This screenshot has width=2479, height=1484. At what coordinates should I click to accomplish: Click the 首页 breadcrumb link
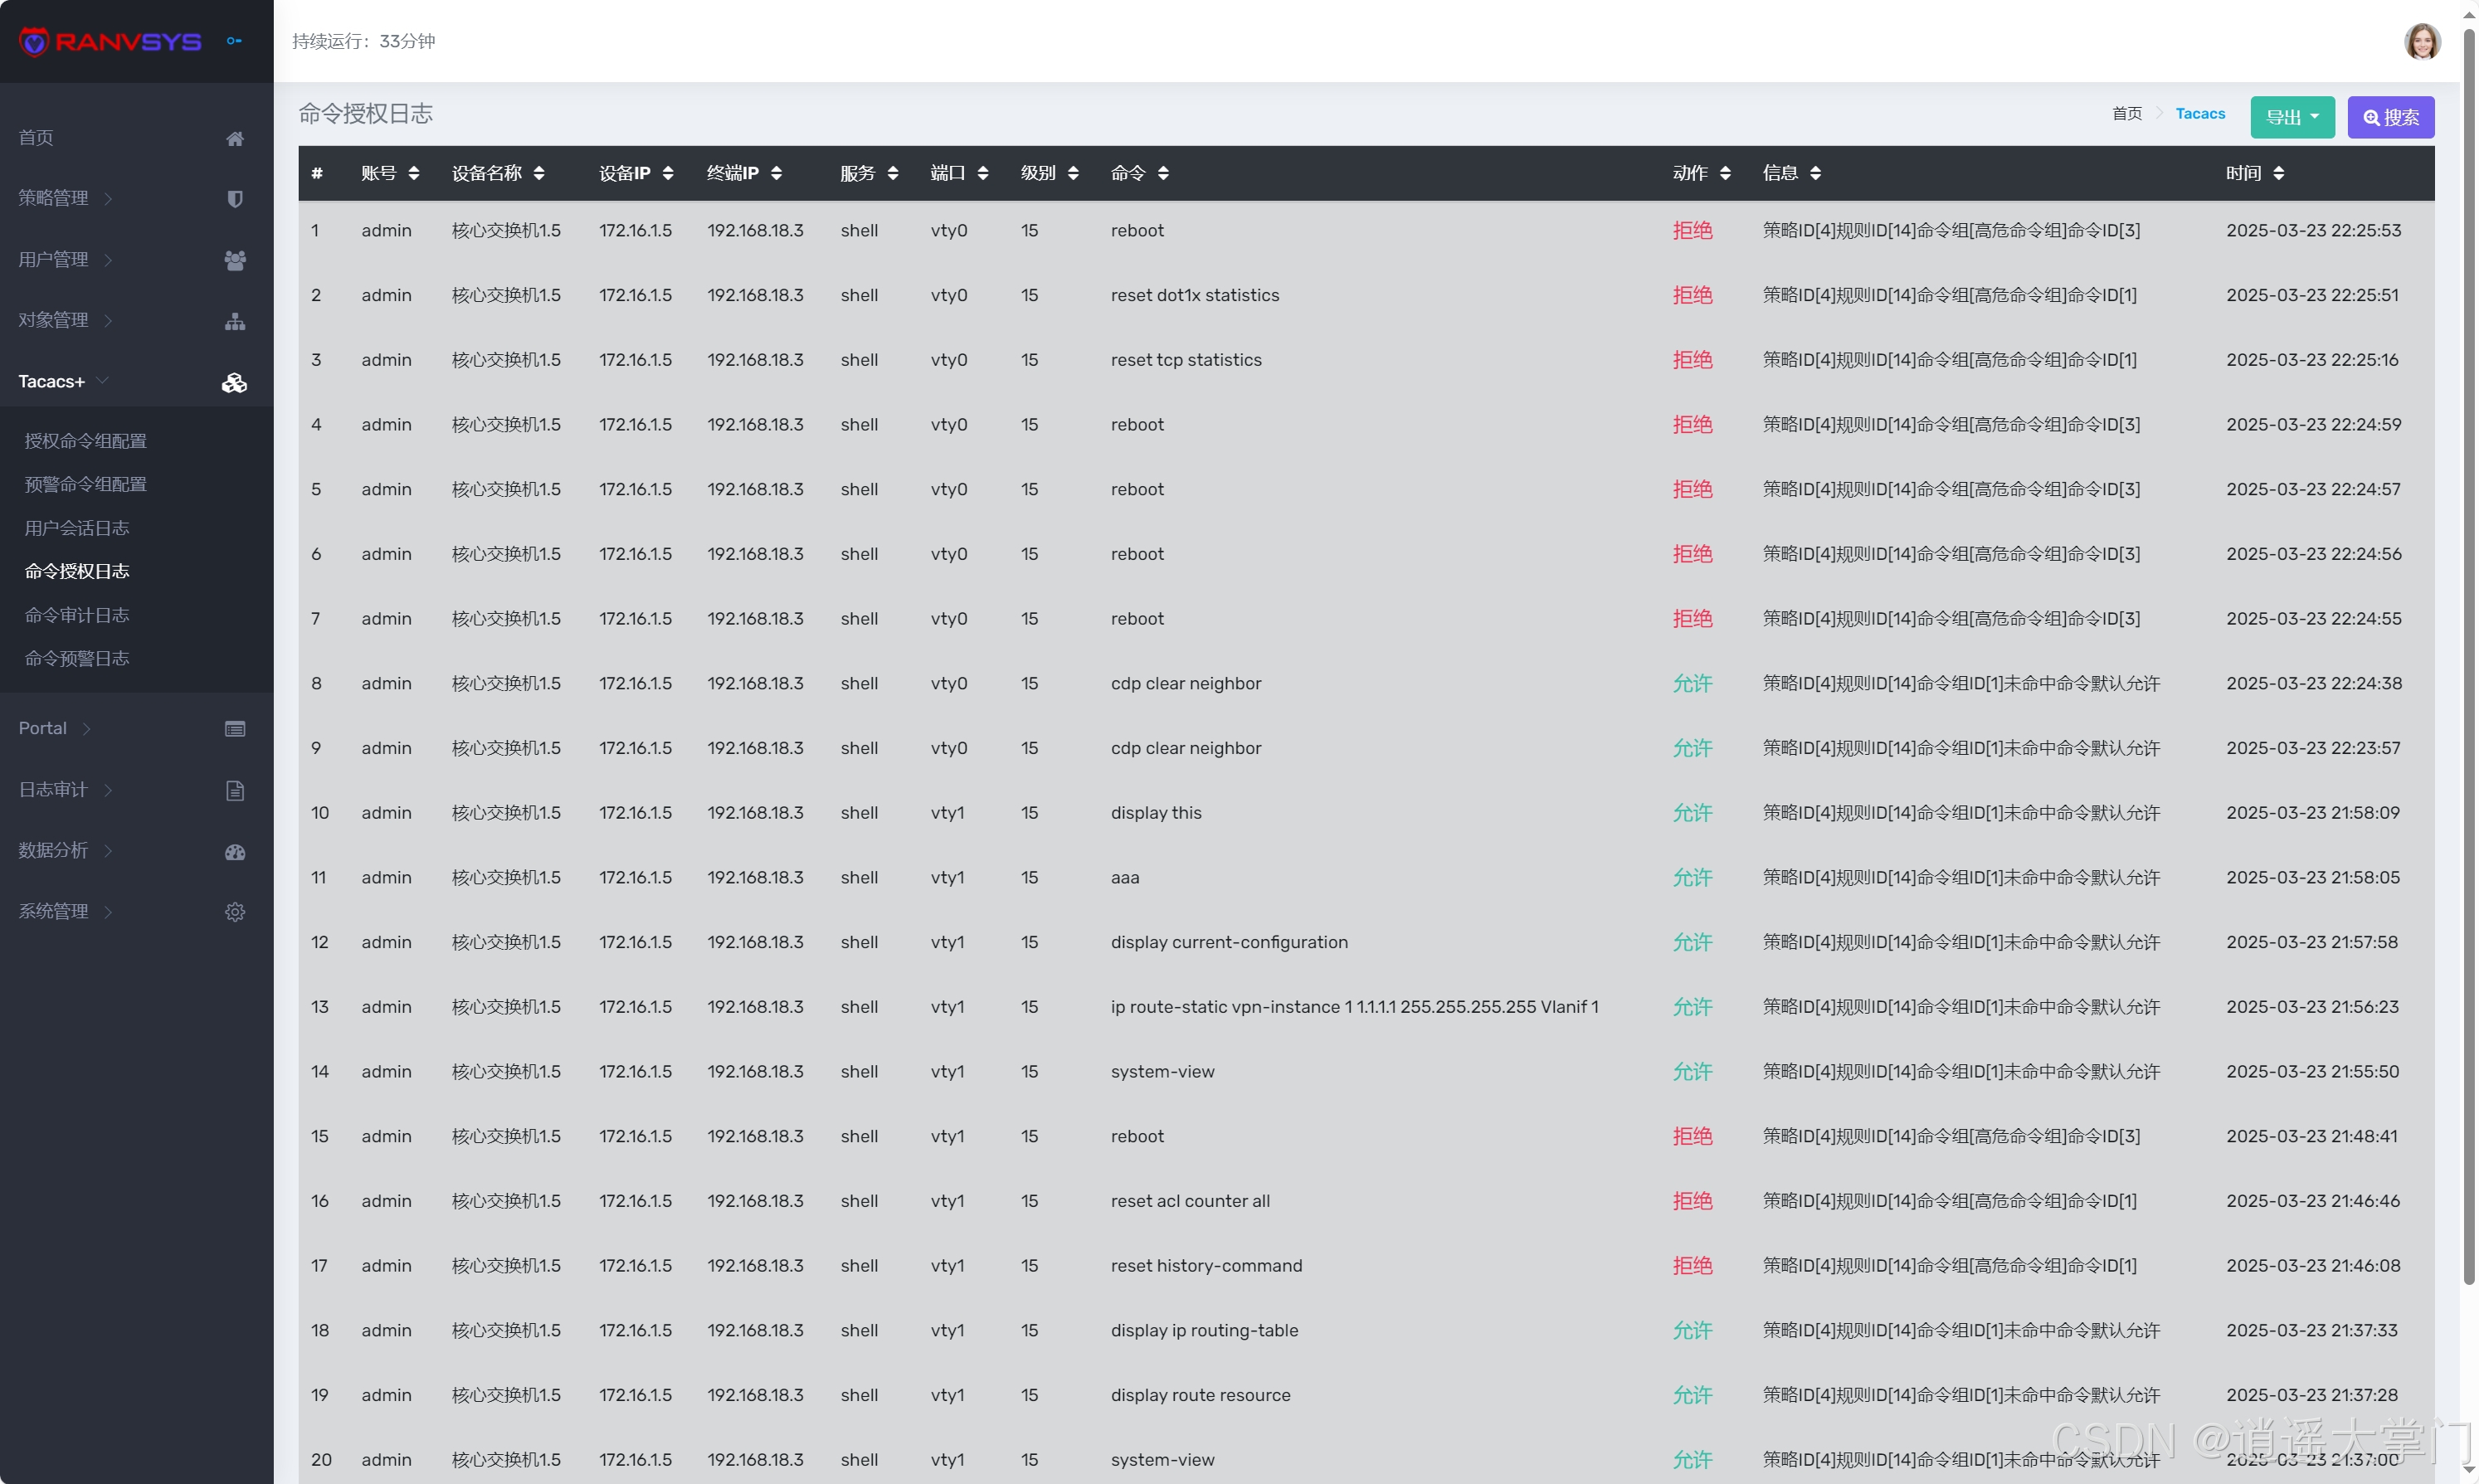(x=2126, y=114)
